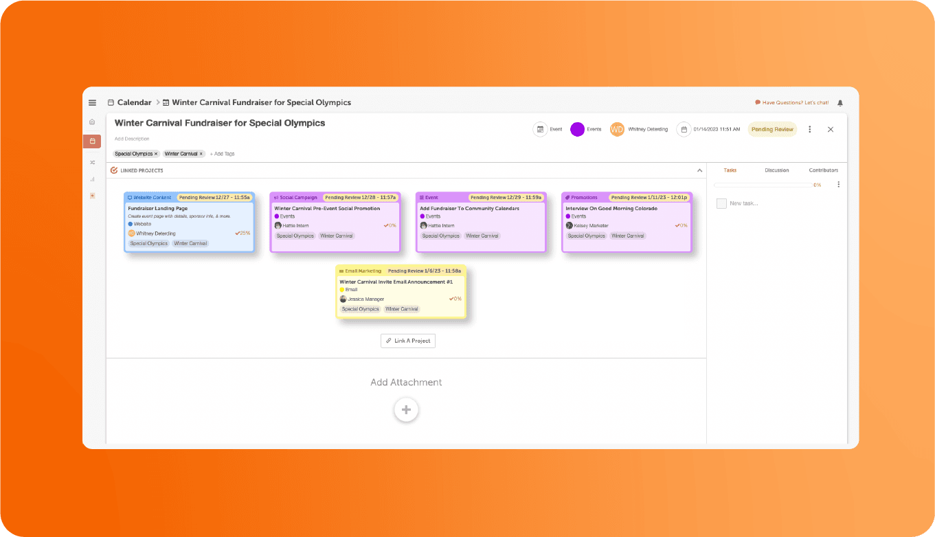The width and height of the screenshot is (935, 537).
Task: Click the workflow icon in the sidebar
Action: (x=92, y=162)
